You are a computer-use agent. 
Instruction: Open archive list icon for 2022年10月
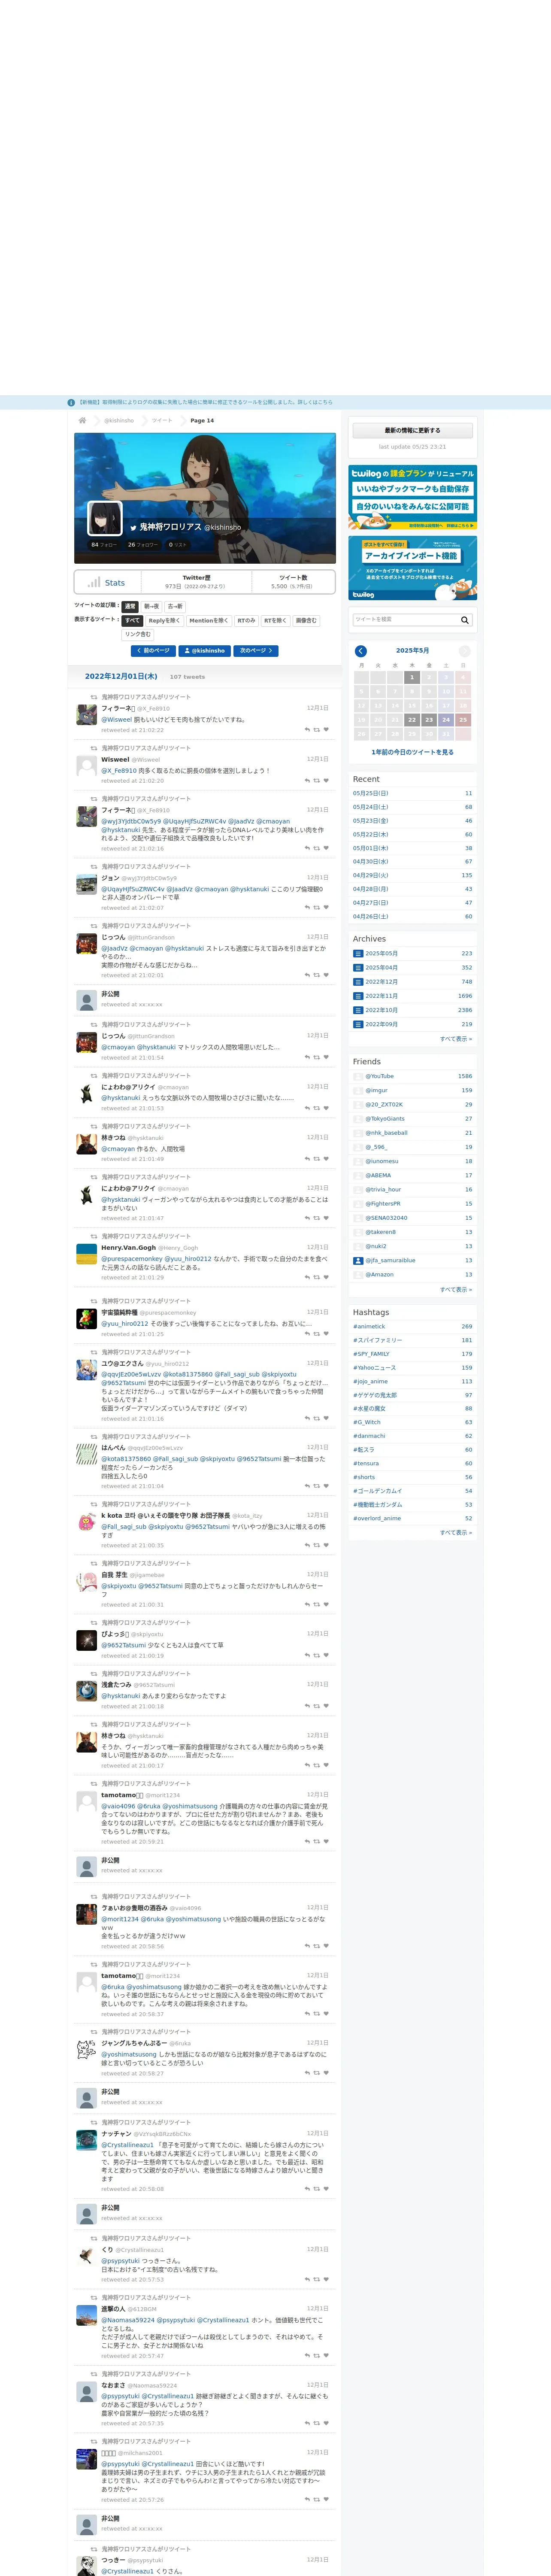[358, 1010]
